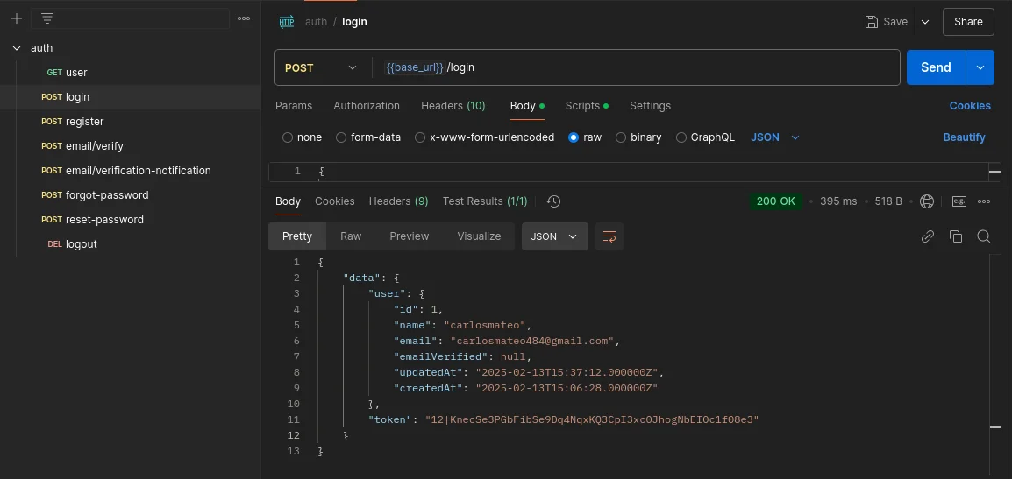Click the network globe icon

[x=927, y=201]
